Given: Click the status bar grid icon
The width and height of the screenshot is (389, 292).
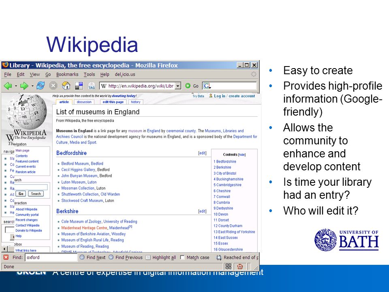Looking at the screenshot, I should [x=228, y=266].
